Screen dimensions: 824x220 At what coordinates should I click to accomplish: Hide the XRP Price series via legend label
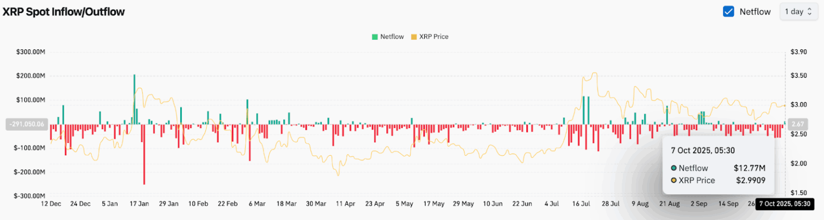click(433, 37)
